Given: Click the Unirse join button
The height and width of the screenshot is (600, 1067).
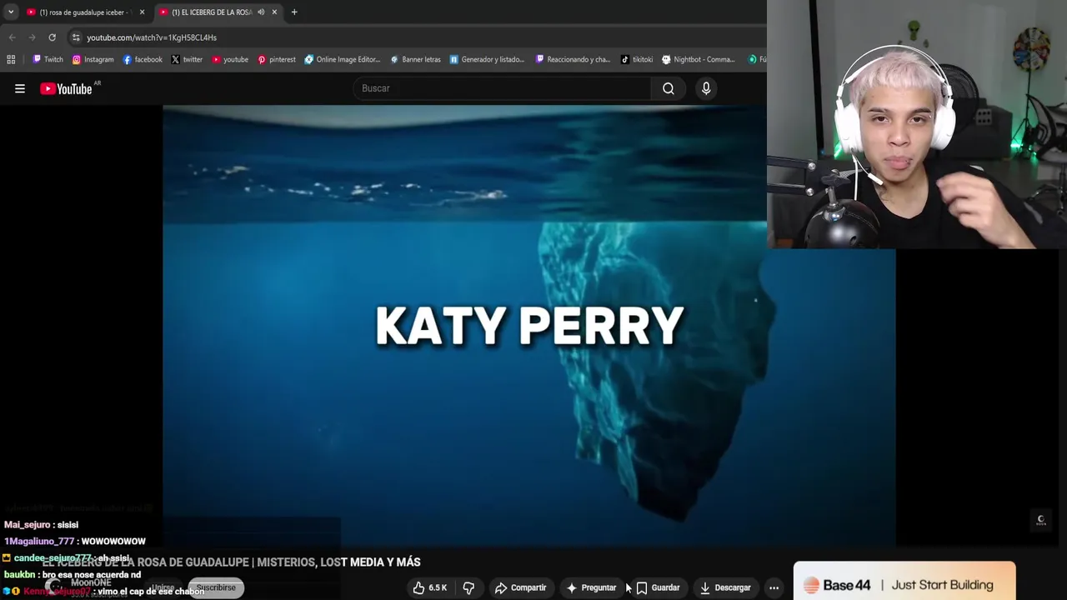Looking at the screenshot, I should tap(163, 587).
